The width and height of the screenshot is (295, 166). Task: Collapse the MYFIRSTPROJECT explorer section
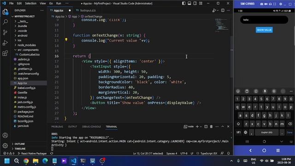[24, 17]
